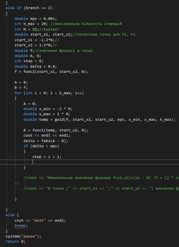Click the highlighted empty line with the cursor
179x247 pixels.
coord(89,162)
